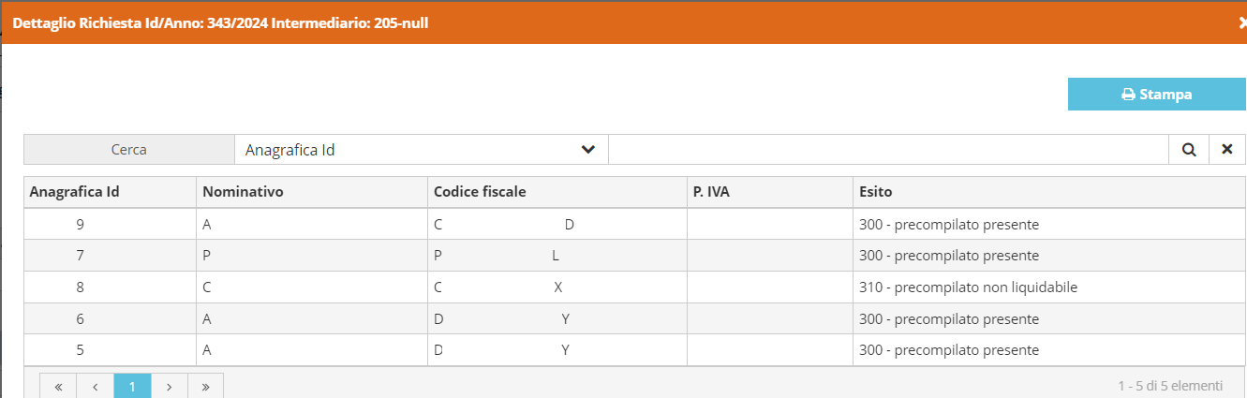The height and width of the screenshot is (398, 1247).
Task: Select the row with Anagrafica Id 9
Action: pos(634,225)
